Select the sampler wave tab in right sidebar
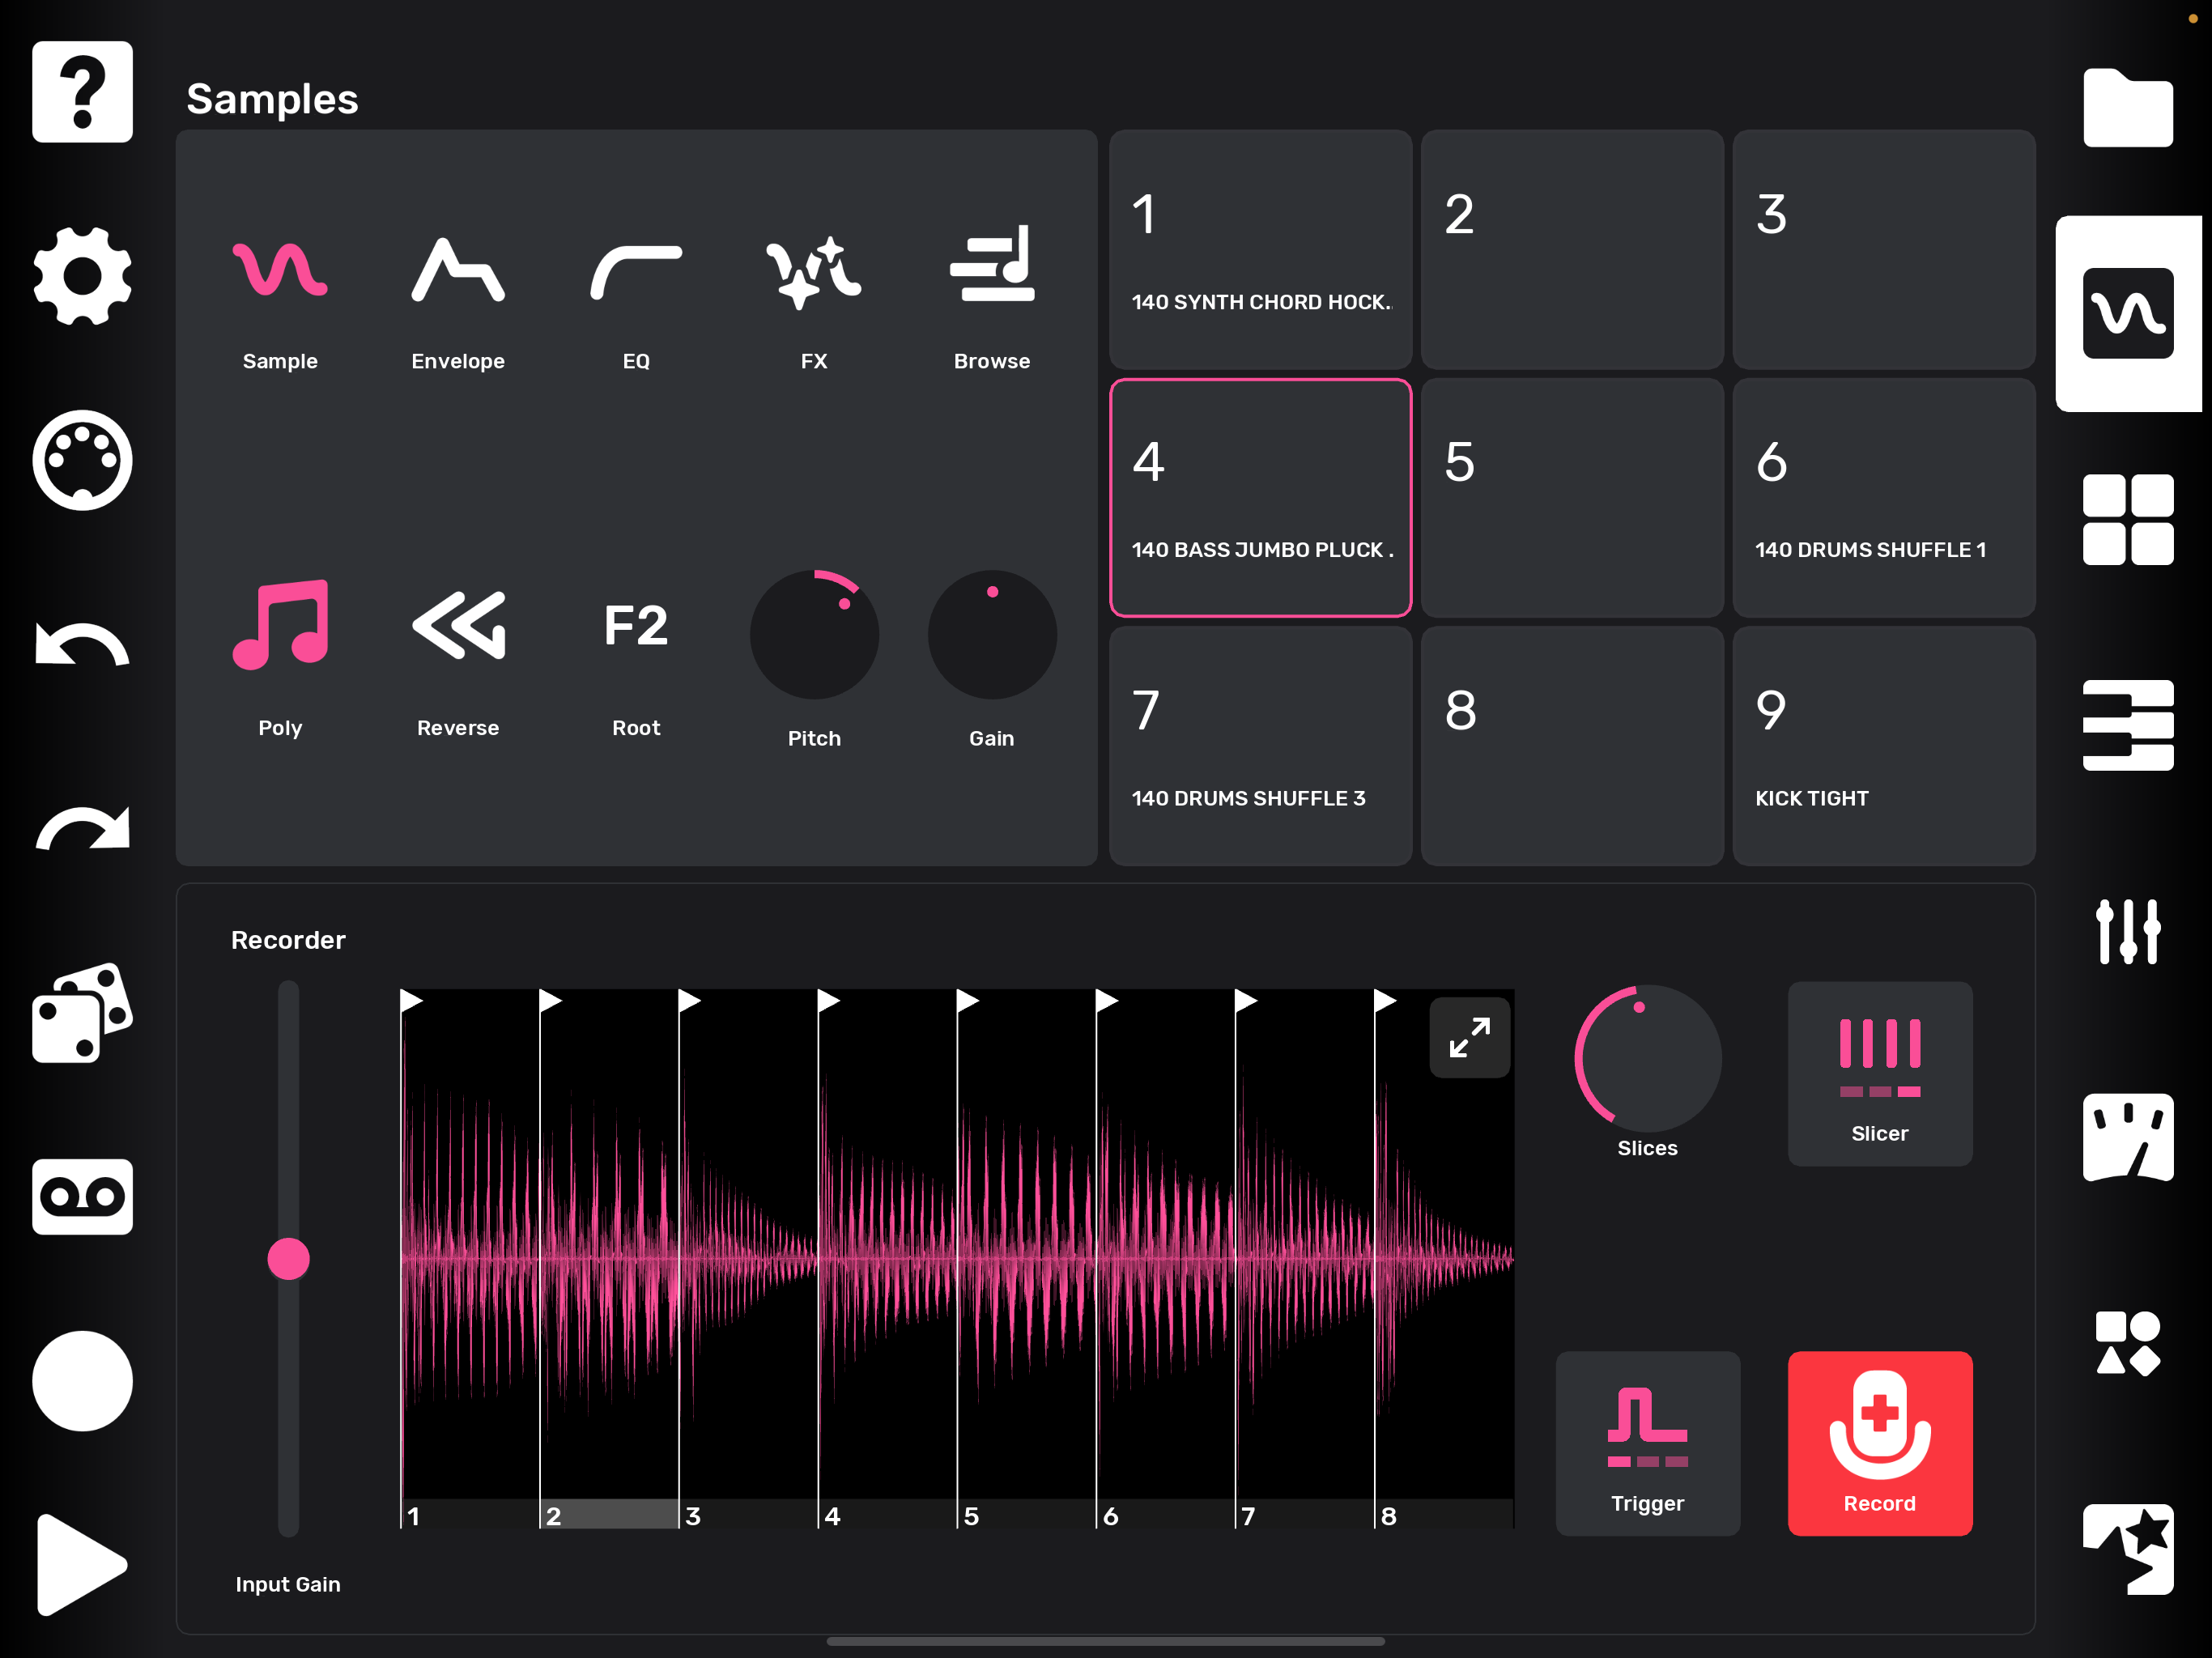Viewport: 2212px width, 1658px height. tap(2128, 313)
